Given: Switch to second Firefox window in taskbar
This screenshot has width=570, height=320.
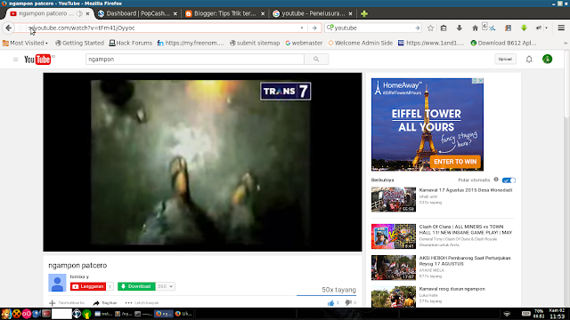Looking at the screenshot, I should click(183, 314).
